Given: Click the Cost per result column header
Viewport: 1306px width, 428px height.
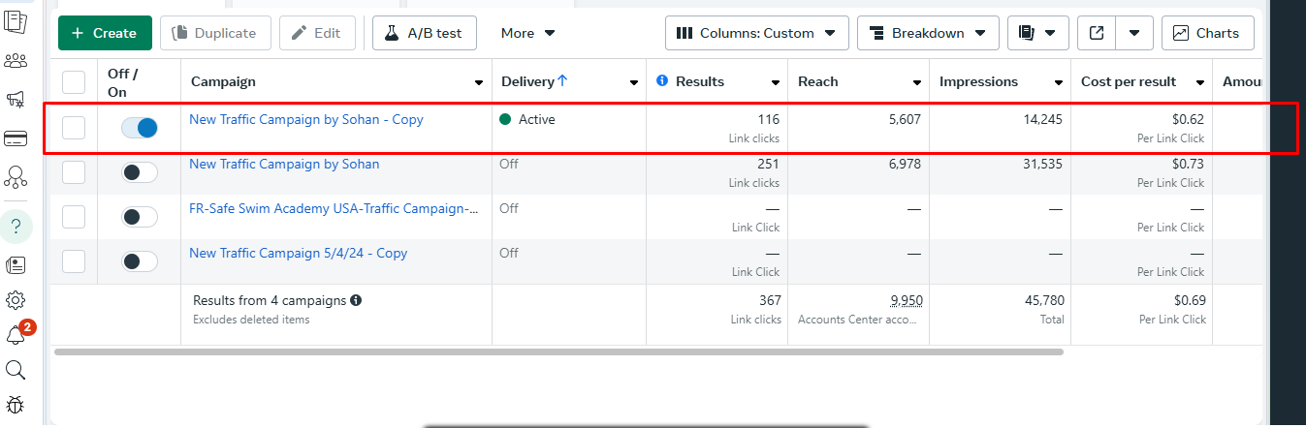Looking at the screenshot, I should point(1129,81).
